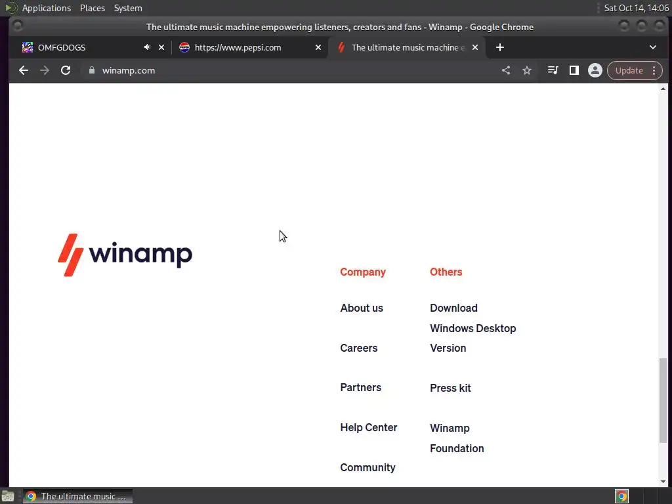Open media controls icon in toolbar
This screenshot has height=504, width=672.
553,70
